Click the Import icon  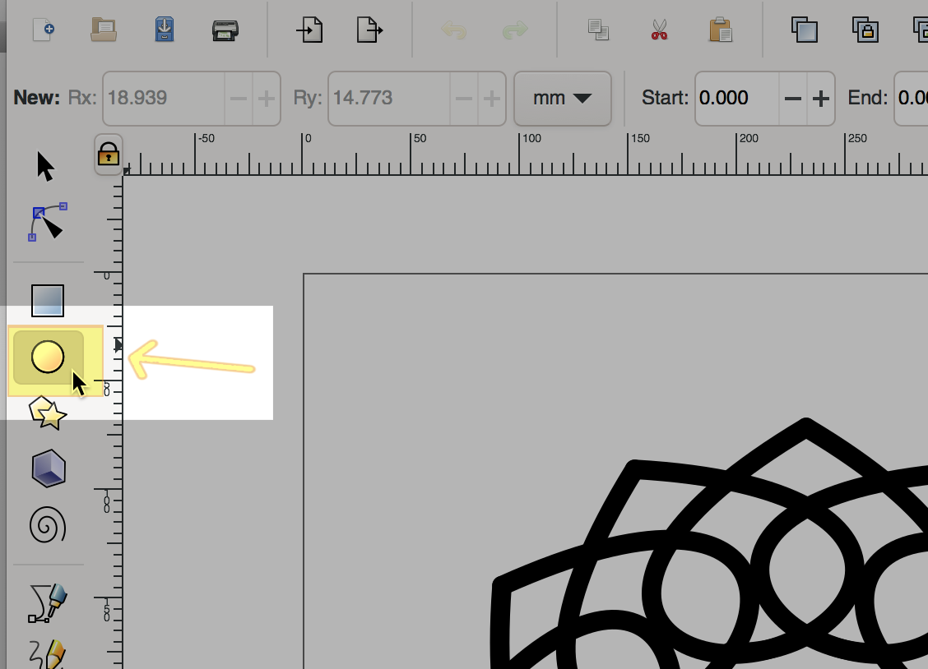click(309, 30)
